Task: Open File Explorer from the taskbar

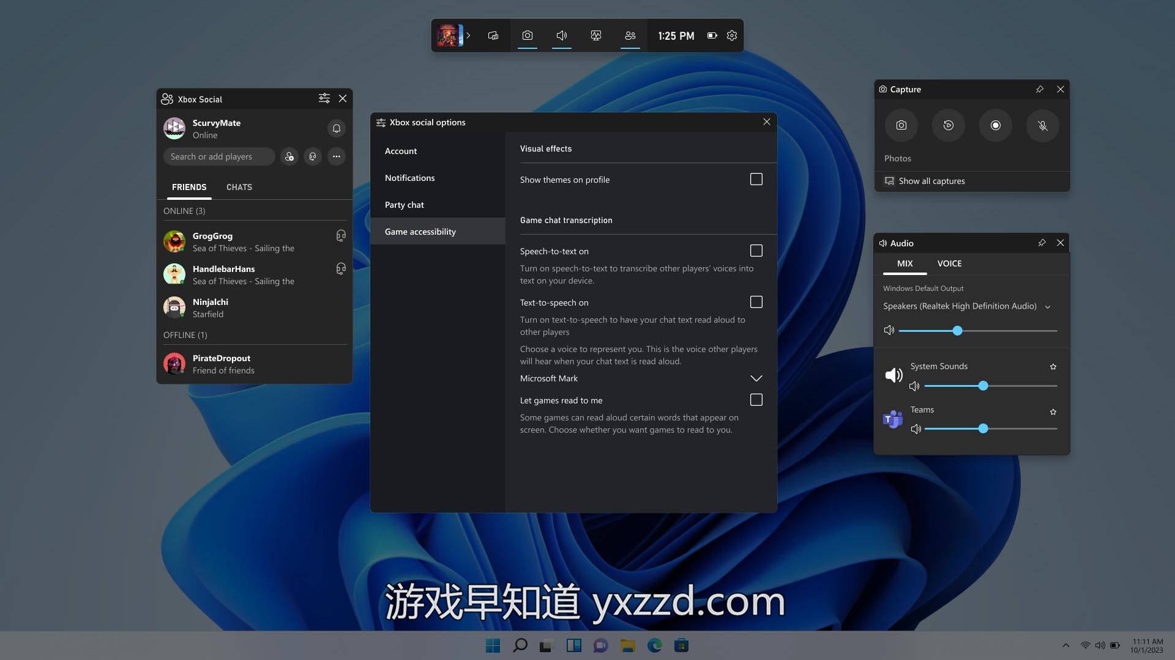Action: tap(627, 645)
